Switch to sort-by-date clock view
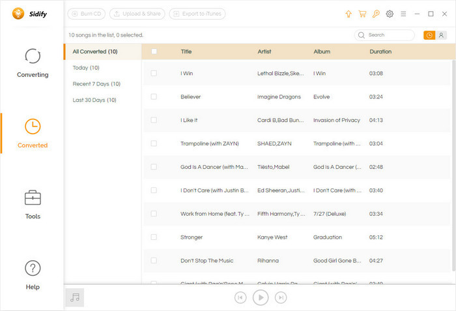 (429, 35)
